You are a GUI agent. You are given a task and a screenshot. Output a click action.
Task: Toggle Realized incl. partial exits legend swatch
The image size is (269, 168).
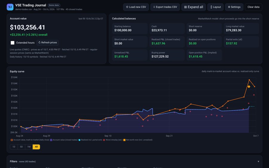(80, 140)
